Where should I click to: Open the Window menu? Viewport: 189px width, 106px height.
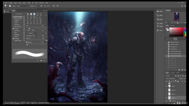(x=41, y=3)
